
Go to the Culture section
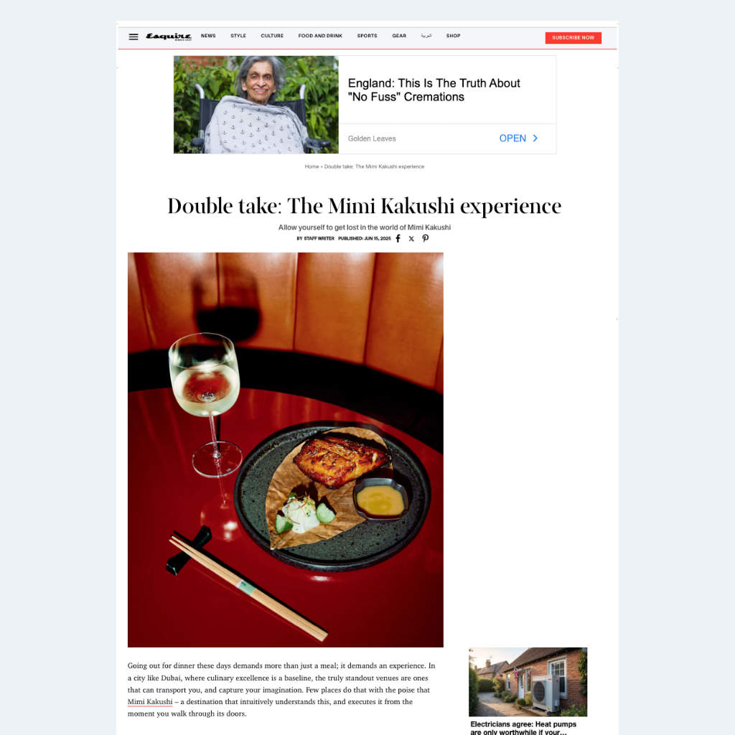[x=272, y=36]
